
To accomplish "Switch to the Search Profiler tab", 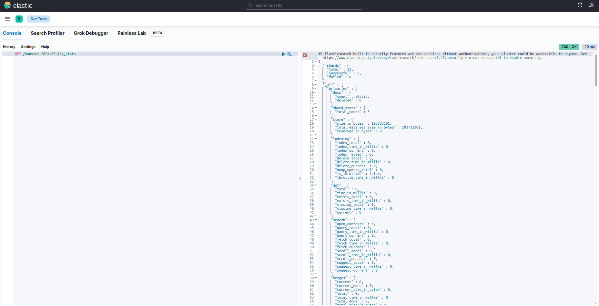I will coord(47,33).
